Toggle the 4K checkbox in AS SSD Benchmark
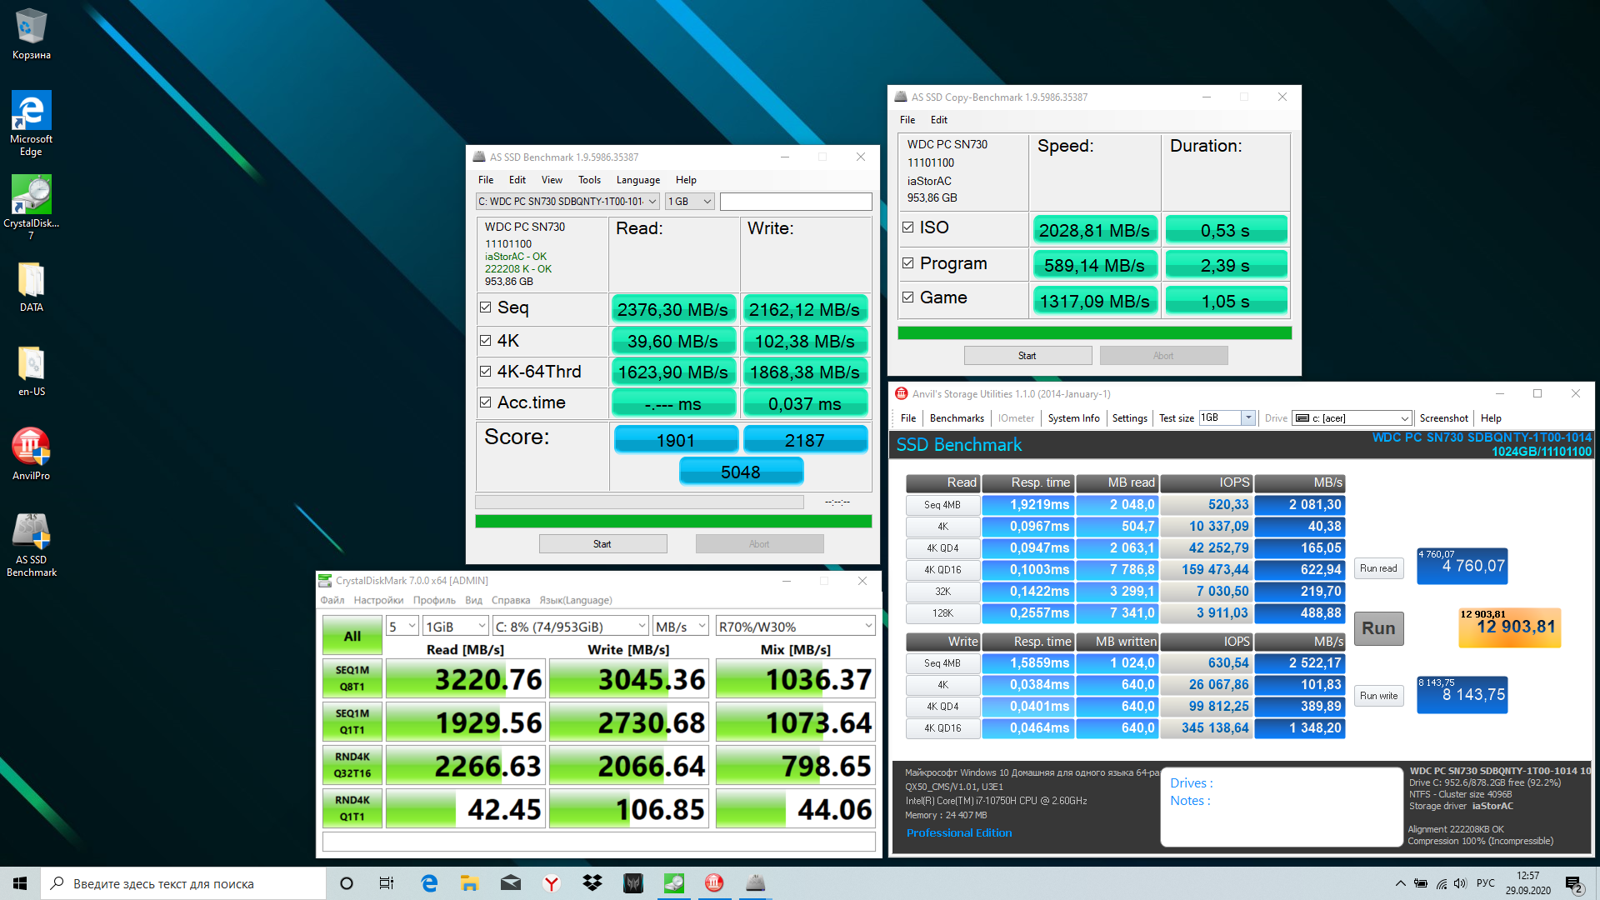The height and width of the screenshot is (900, 1600). click(485, 340)
